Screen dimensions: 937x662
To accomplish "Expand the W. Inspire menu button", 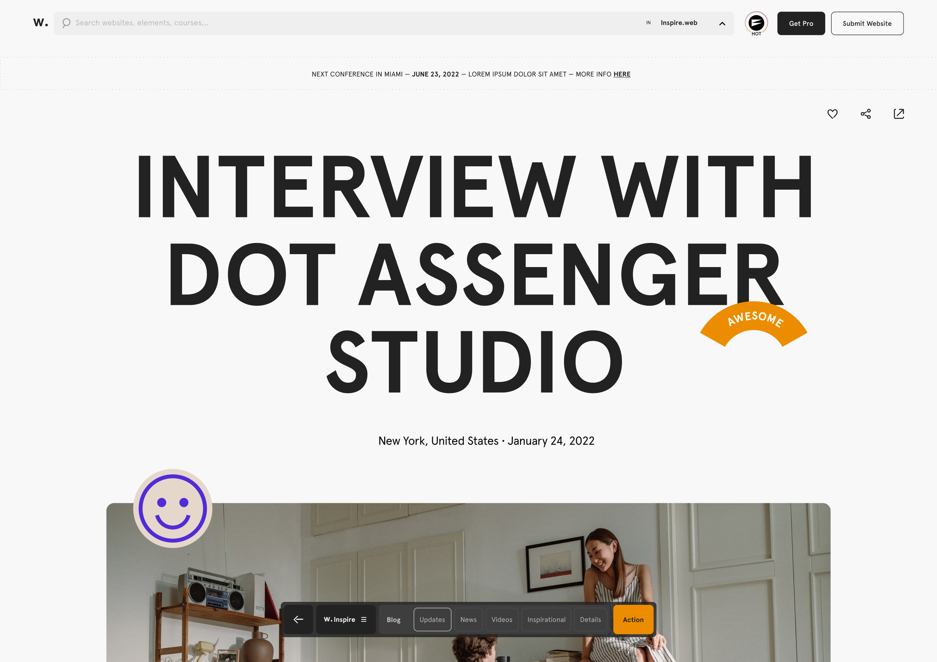I will (x=346, y=619).
